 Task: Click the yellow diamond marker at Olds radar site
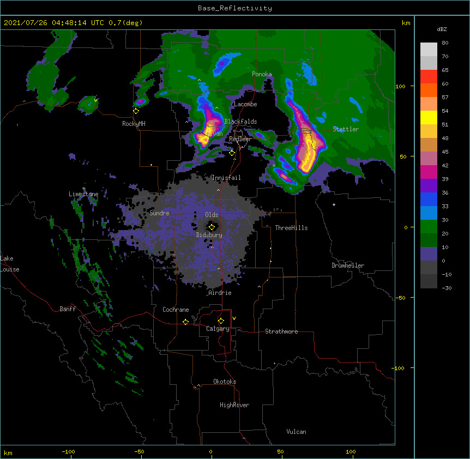pyautogui.click(x=212, y=227)
